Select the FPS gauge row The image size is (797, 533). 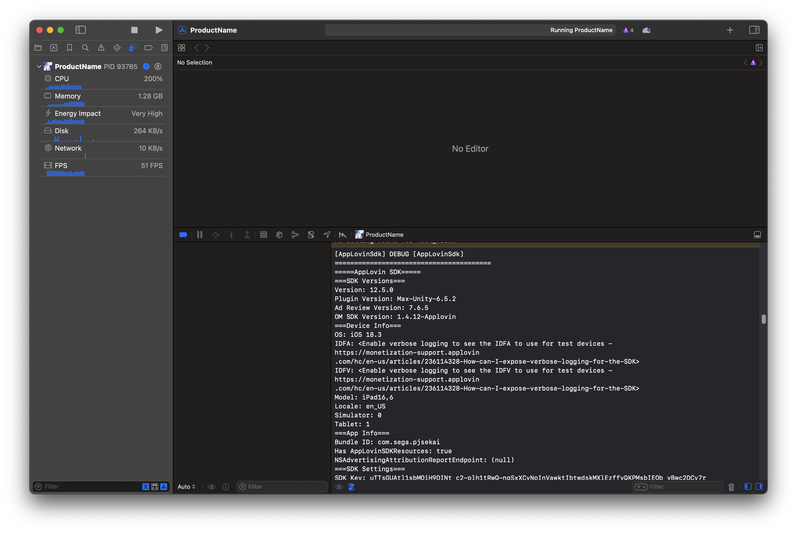coord(102,168)
